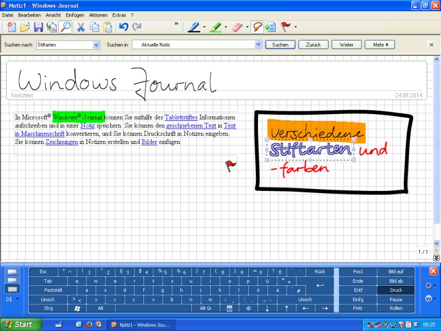The width and height of the screenshot is (441, 331).
Task: Click the insert/remove space tool icon
Action: 270,27
